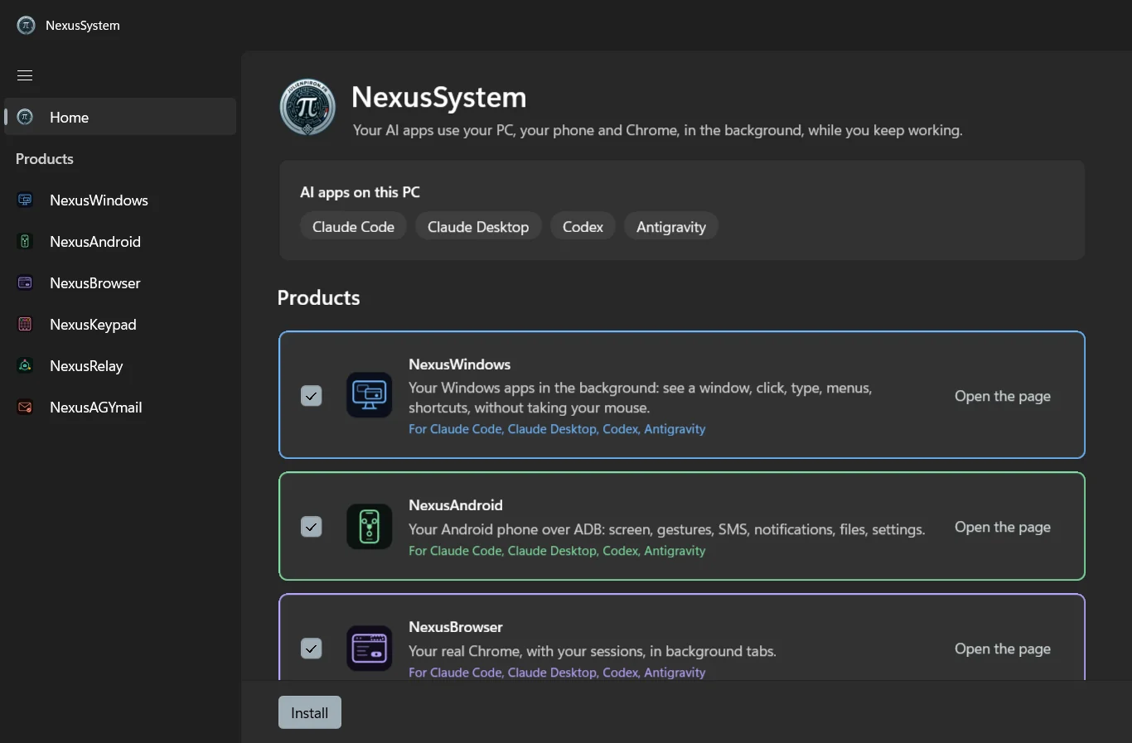
Task: Click the NexusBrowser card title
Action: coord(456,627)
